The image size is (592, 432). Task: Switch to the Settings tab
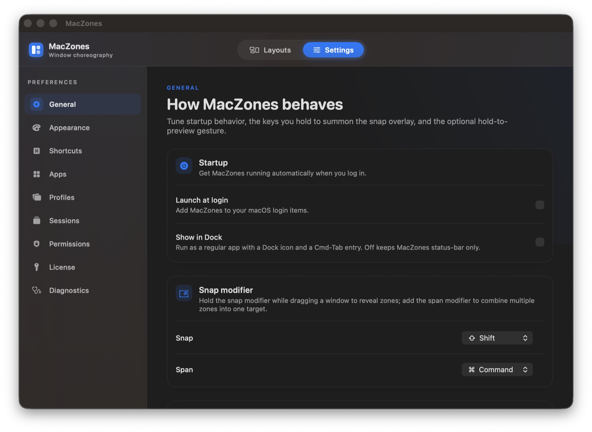tap(333, 50)
